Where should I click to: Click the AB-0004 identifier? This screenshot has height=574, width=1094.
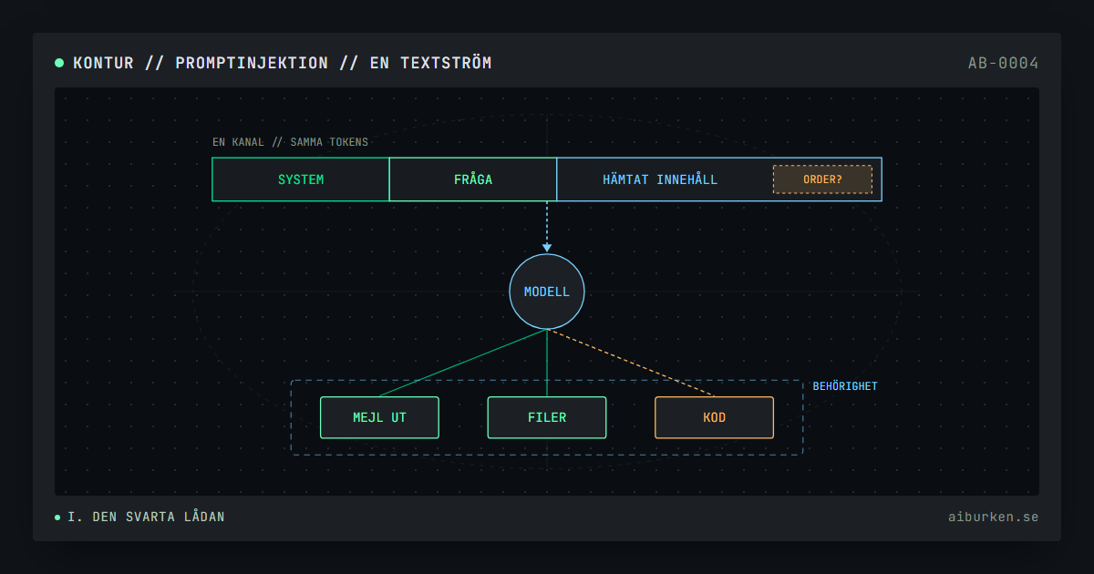(x=1003, y=63)
